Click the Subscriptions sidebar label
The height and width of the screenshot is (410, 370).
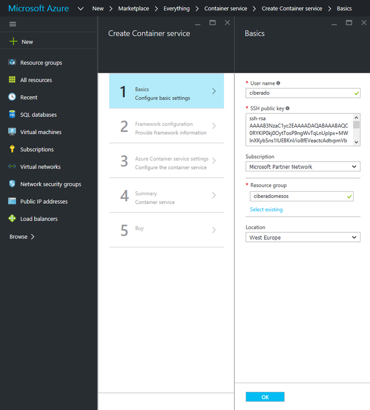37,149
